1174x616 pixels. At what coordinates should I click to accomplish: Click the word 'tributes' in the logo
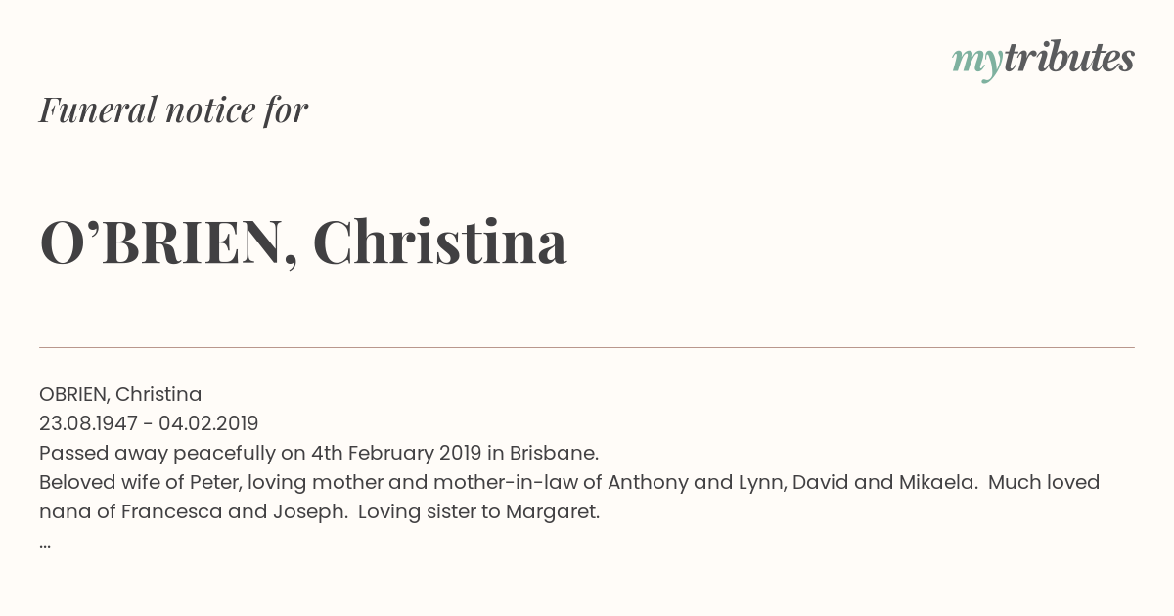click(1069, 58)
